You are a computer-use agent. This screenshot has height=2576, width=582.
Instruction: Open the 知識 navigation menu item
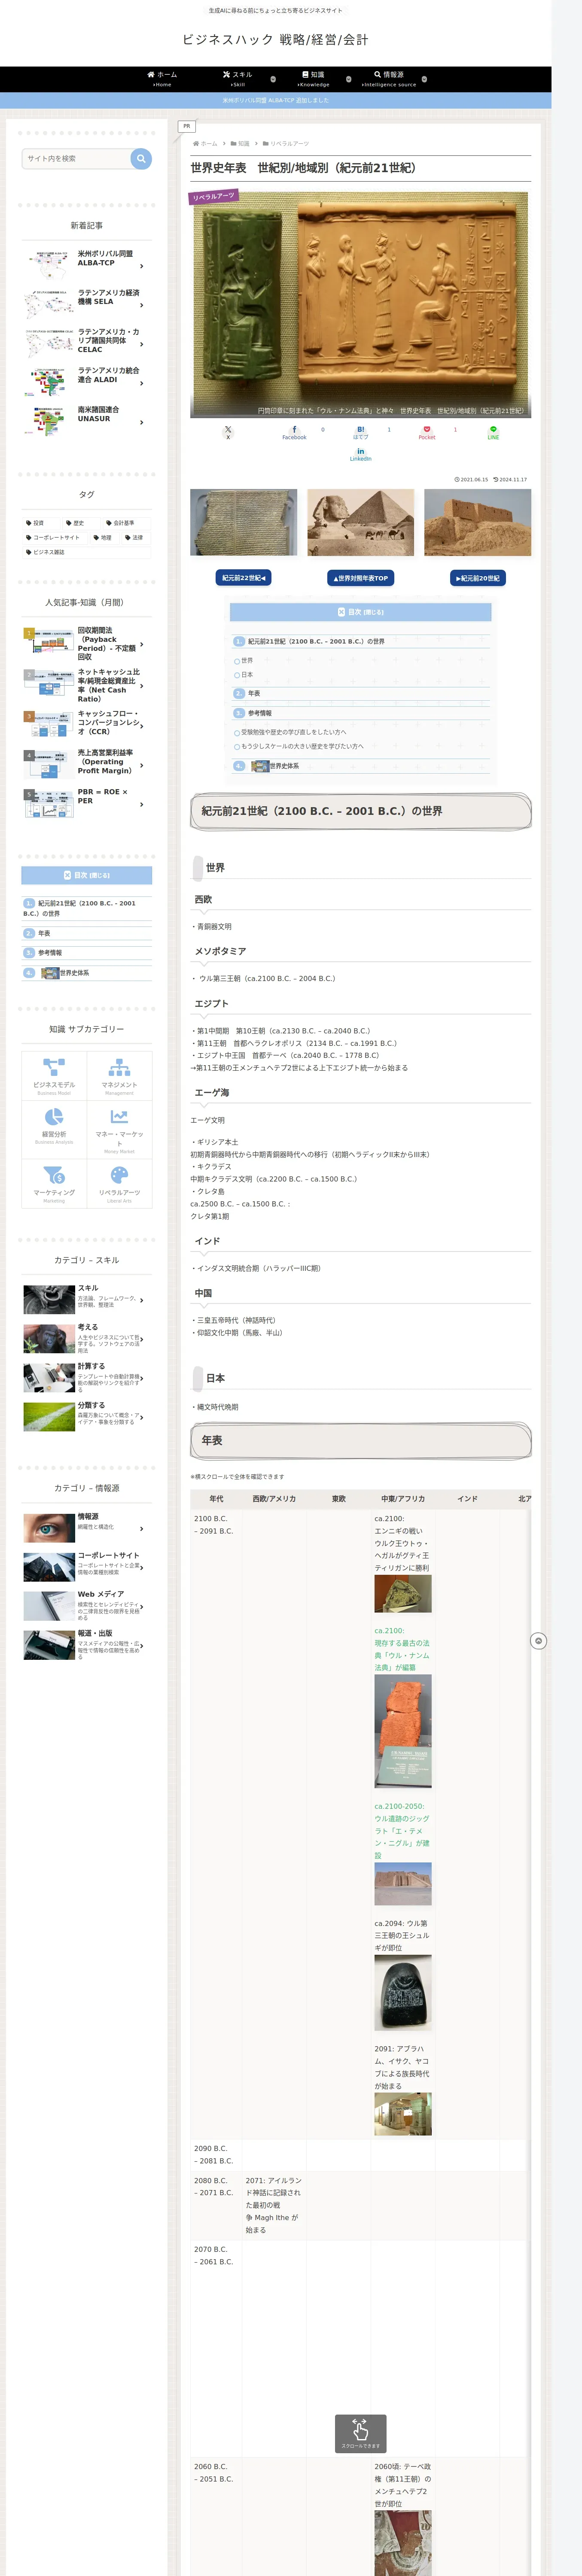click(313, 79)
